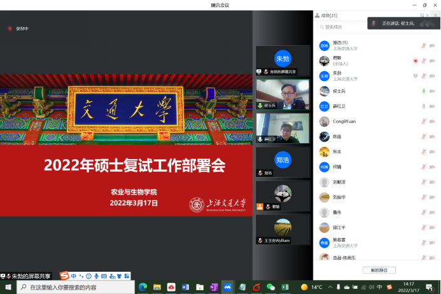Select 侯士兵 video thumbnail
The height and width of the screenshot is (294, 441).
coord(283,94)
